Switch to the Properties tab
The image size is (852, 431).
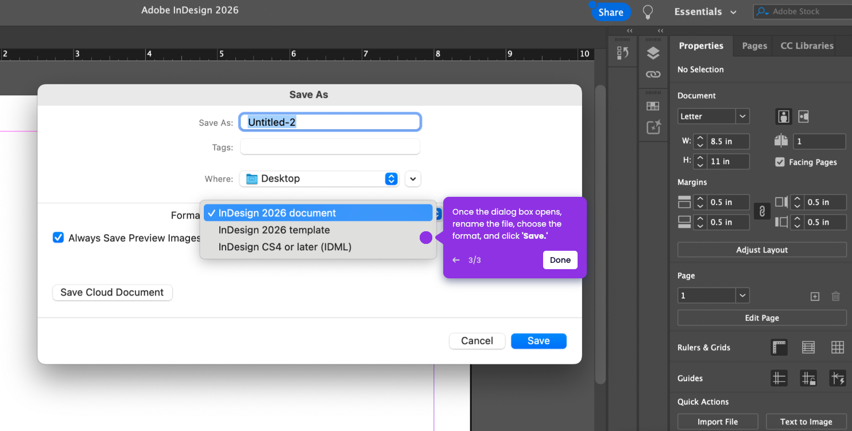[x=701, y=46]
